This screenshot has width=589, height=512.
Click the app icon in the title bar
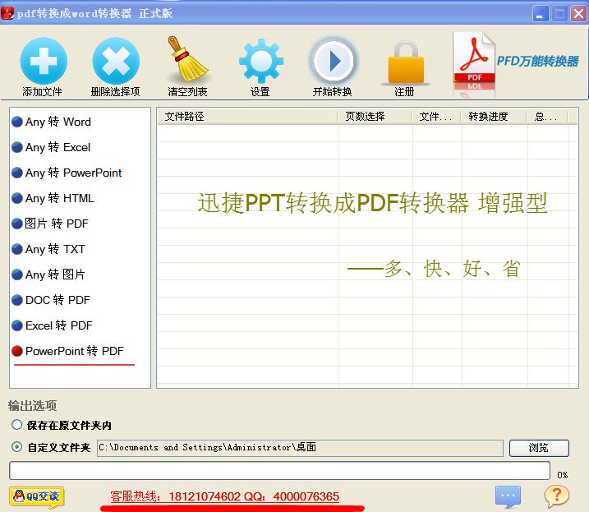tap(7, 13)
